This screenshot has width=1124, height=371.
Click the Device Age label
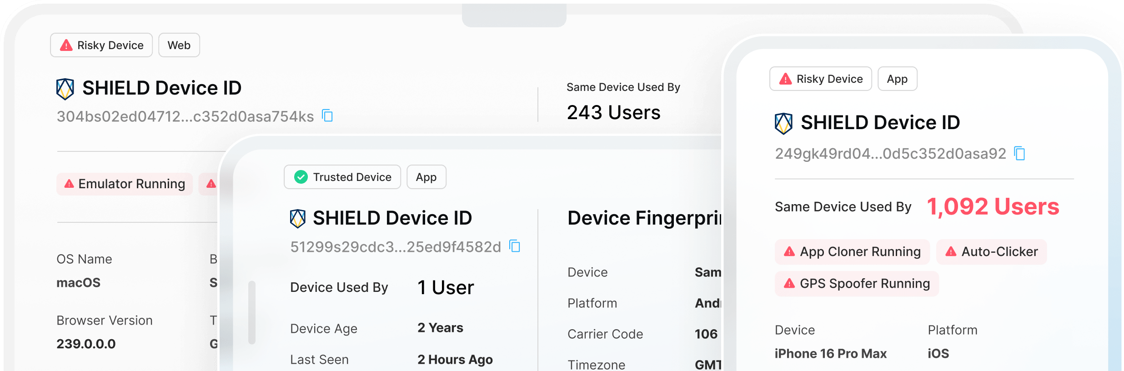coord(324,329)
